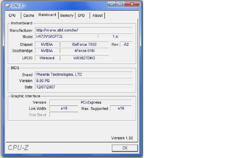This screenshot has width=241, height=158.
Task: Click the Version 1.50 label
Action: pyautogui.click(x=122, y=138)
